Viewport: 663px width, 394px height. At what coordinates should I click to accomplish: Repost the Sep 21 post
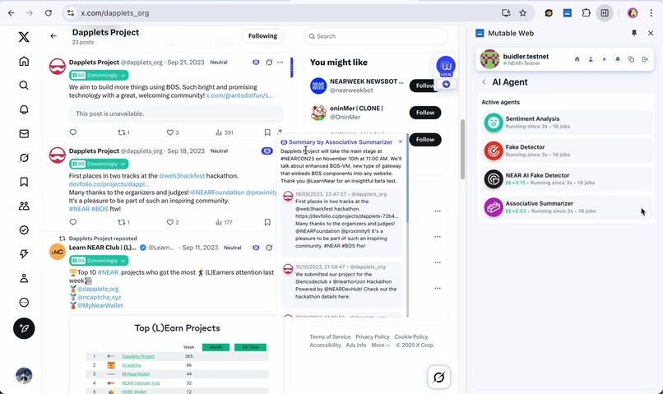pyautogui.click(x=123, y=132)
